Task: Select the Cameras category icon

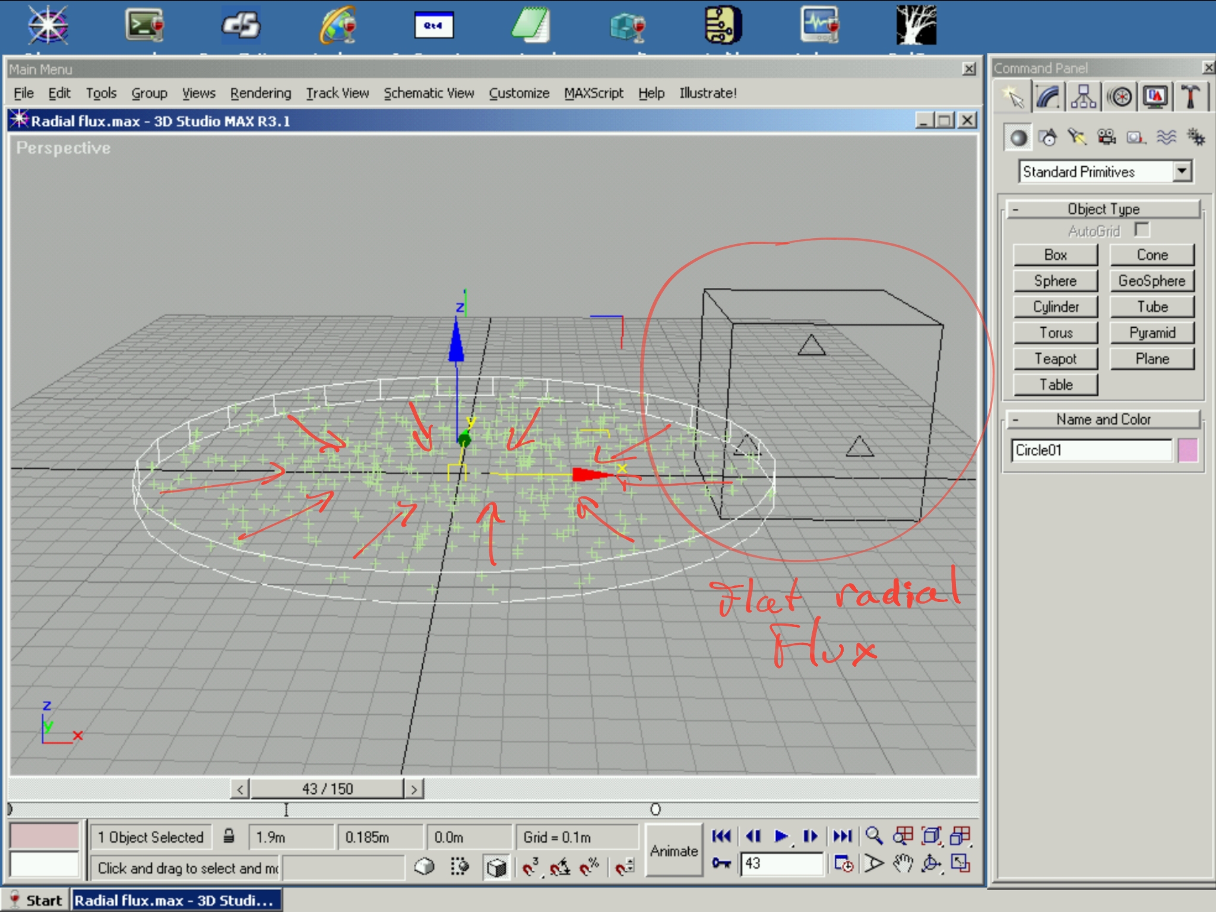Action: click(x=1106, y=138)
